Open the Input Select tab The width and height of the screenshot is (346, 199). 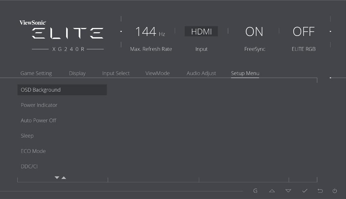click(116, 73)
